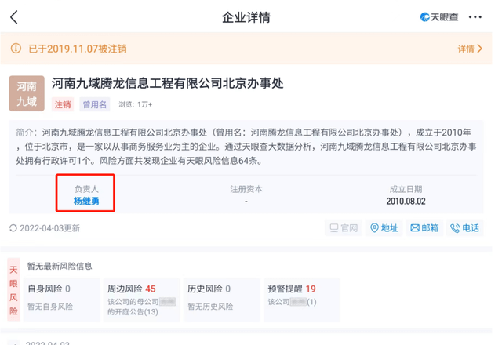Tap the 官网 button

point(344,228)
